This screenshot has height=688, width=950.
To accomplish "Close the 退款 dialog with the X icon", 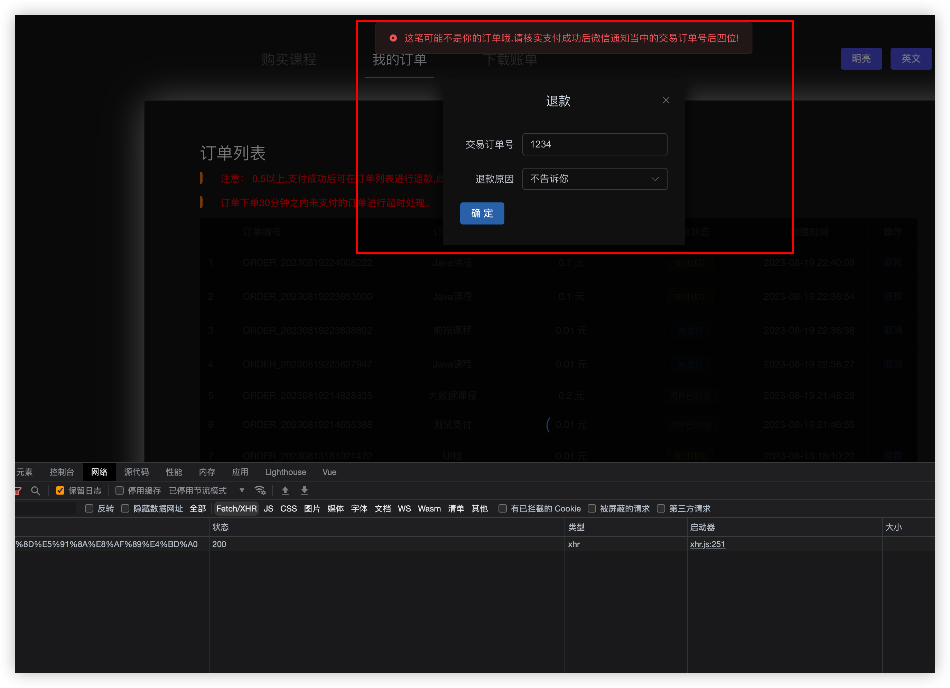I will [x=666, y=100].
